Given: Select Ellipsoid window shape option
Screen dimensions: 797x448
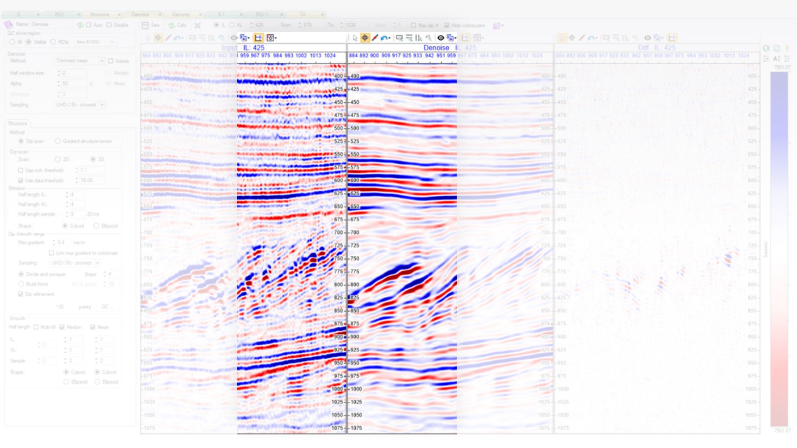Looking at the screenshot, I should click(x=96, y=226).
